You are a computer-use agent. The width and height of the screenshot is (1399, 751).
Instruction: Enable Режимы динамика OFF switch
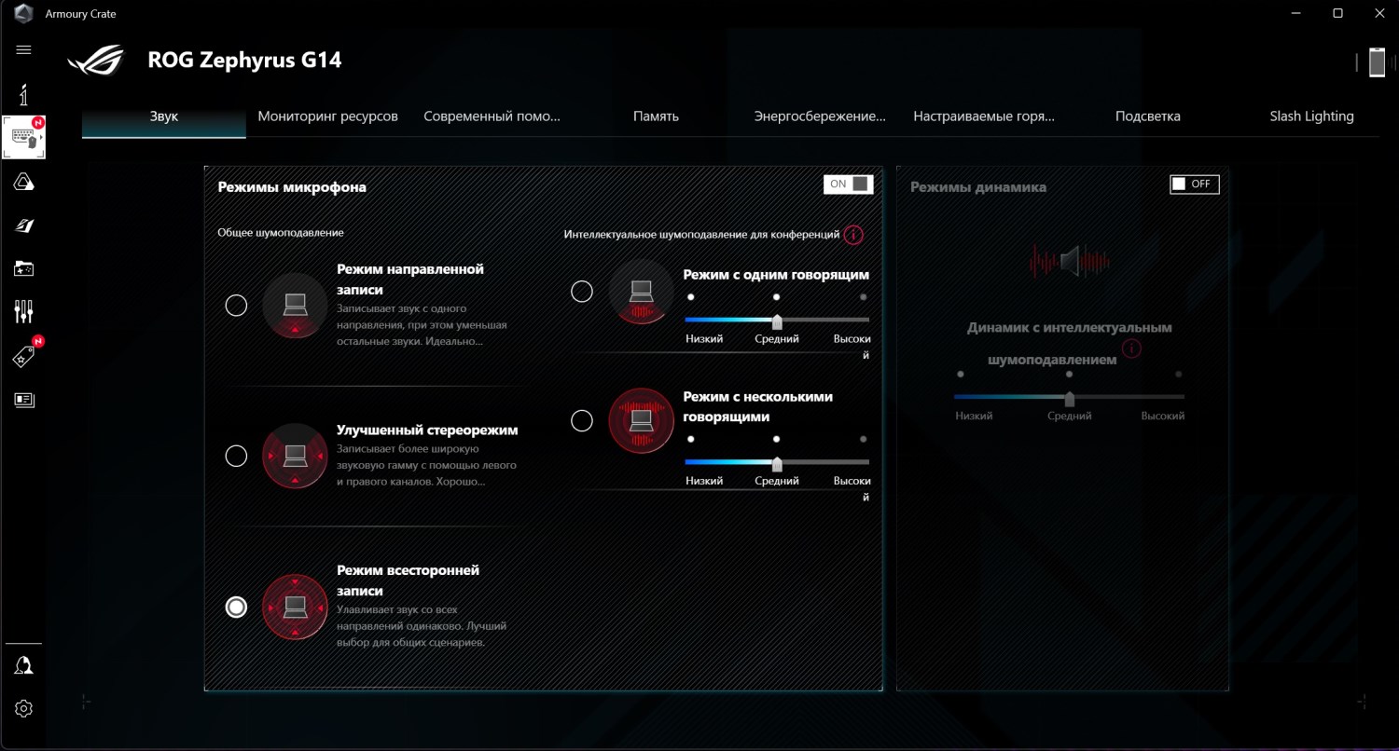tap(1195, 184)
